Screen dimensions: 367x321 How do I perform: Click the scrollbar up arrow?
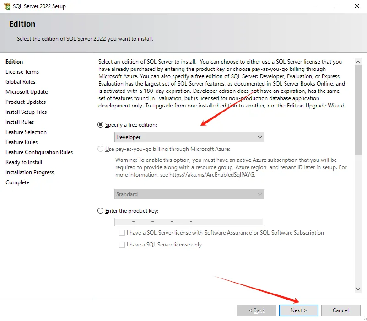[x=358, y=62]
